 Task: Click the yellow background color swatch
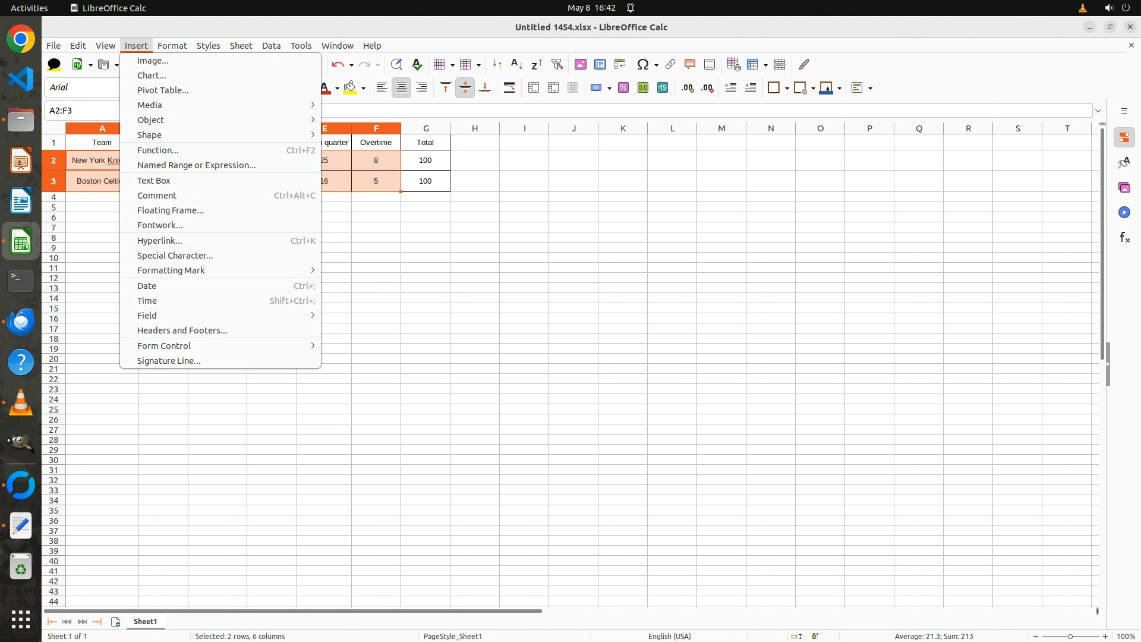click(x=350, y=88)
